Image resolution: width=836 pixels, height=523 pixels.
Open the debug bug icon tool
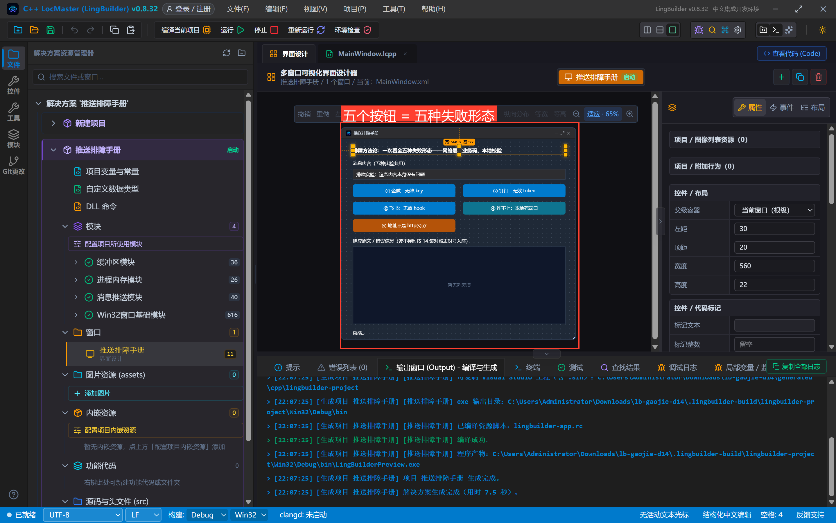coord(699,30)
